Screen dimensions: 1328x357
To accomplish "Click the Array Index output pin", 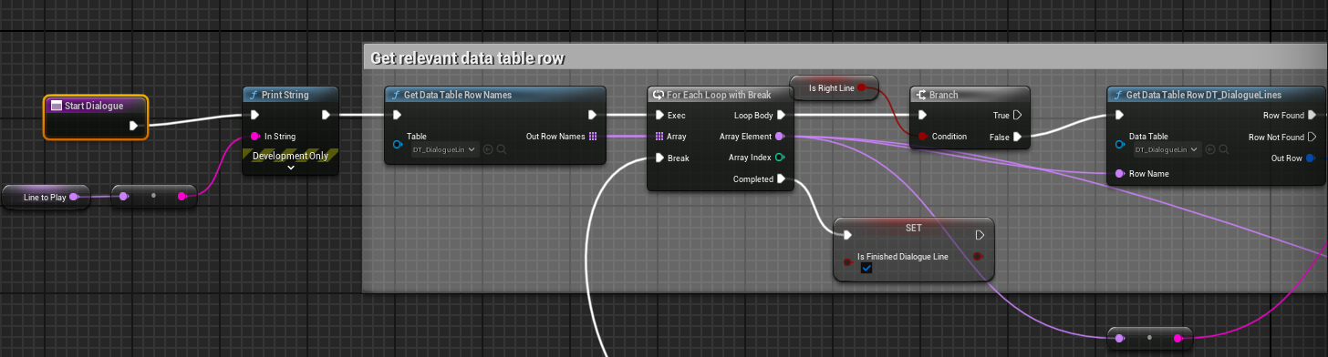I will 779,158.
